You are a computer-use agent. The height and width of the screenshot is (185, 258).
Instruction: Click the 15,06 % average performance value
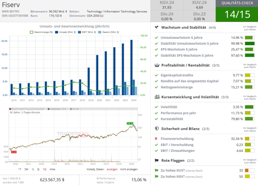point(139,180)
